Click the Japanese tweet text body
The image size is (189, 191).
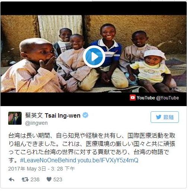tap(92, 148)
